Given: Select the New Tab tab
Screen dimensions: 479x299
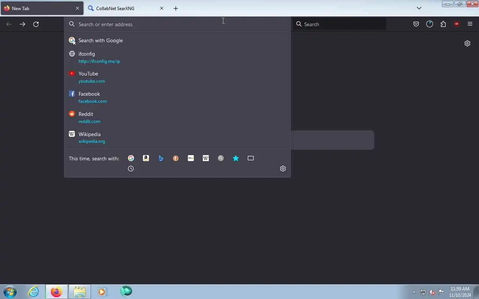Looking at the screenshot, I should coord(42,8).
